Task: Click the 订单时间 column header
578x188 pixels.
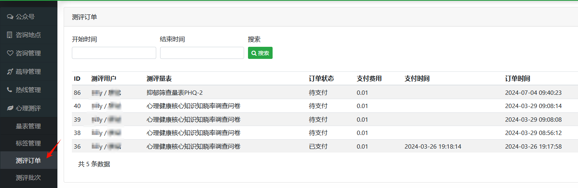Action: [517, 78]
